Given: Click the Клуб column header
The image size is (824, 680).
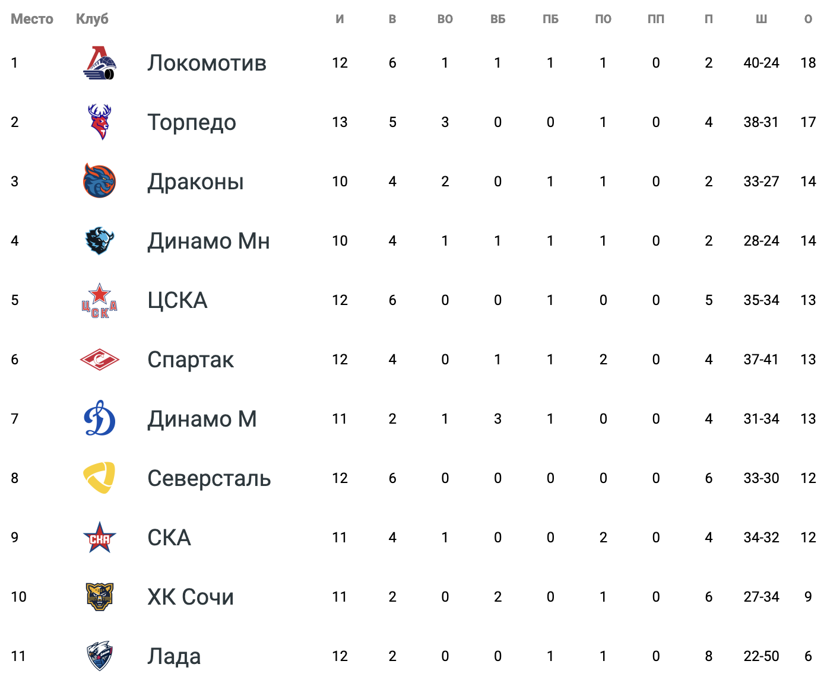Looking at the screenshot, I should coord(92,19).
